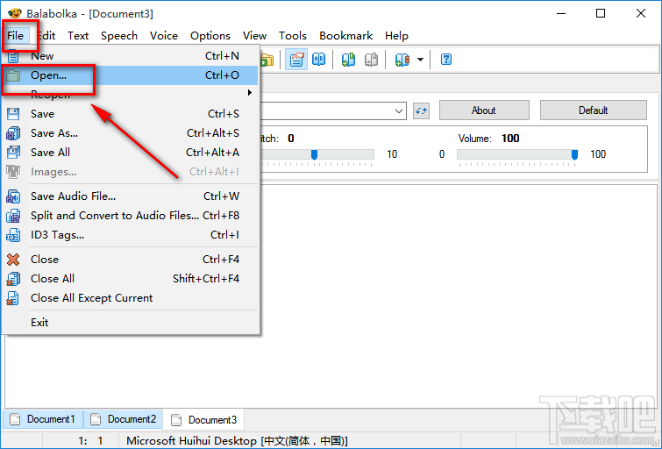Select Save All in the File menu
The image size is (662, 449).
(x=131, y=152)
